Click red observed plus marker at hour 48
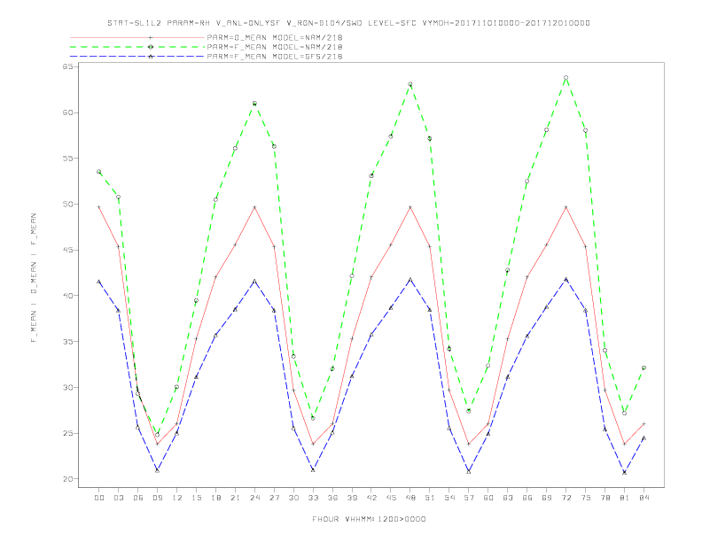Image resolution: width=702 pixels, height=542 pixels. [410, 207]
